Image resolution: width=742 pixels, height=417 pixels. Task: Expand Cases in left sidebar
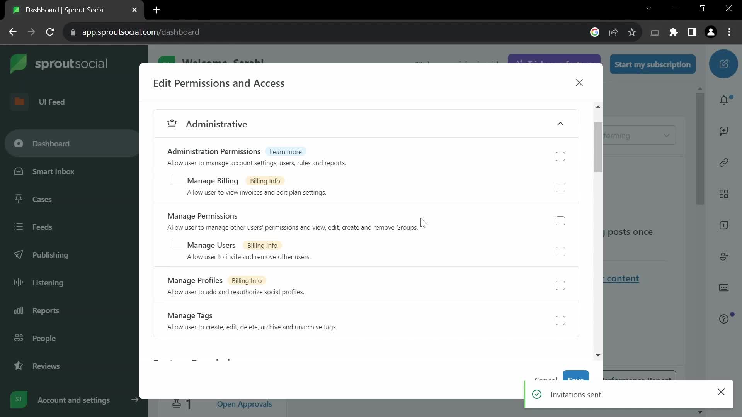(x=42, y=199)
